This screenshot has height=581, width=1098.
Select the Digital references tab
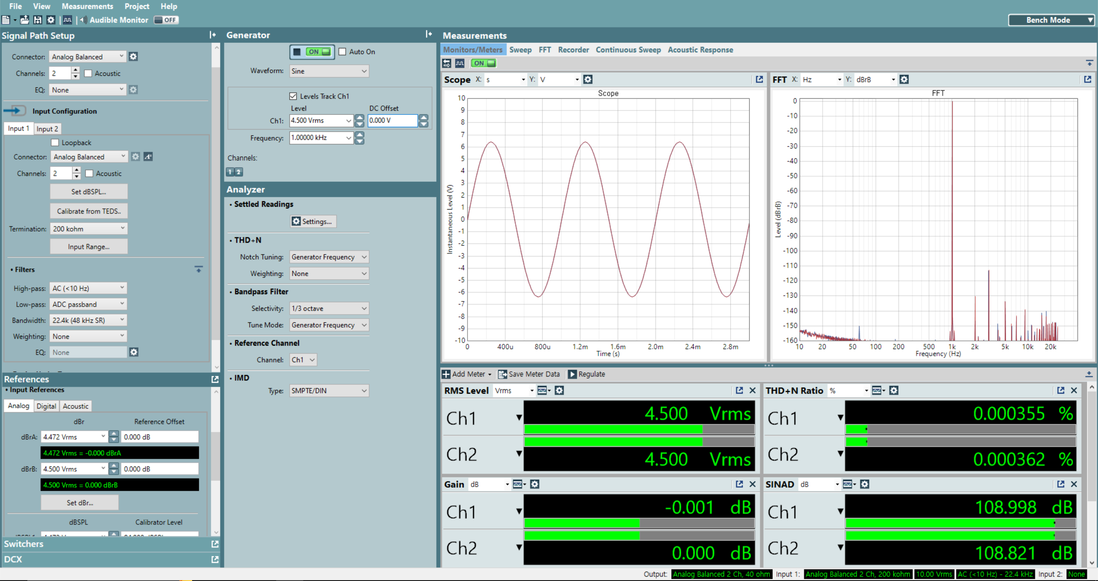pyautogui.click(x=46, y=406)
